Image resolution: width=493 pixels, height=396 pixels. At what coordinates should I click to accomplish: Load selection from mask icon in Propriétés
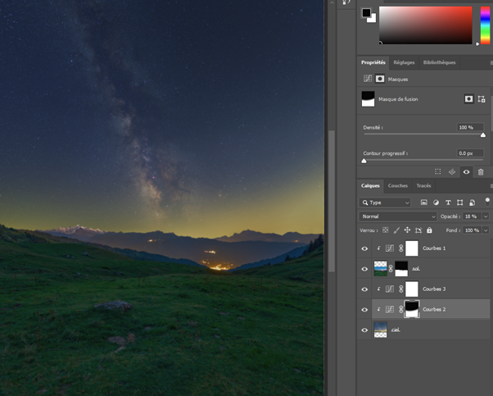437,172
